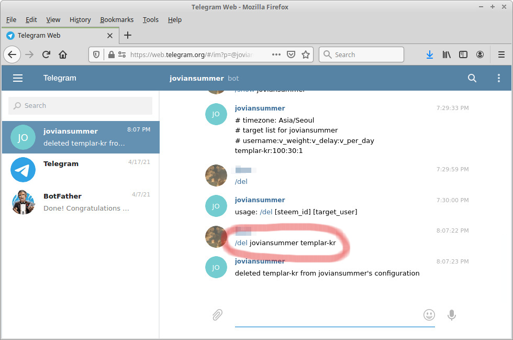Viewport: 513px width, 340px height.
Task: Open the BotFather chat
Action: point(81,202)
